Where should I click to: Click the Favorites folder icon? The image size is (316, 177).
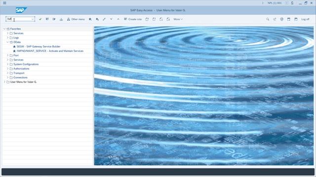[8, 29]
